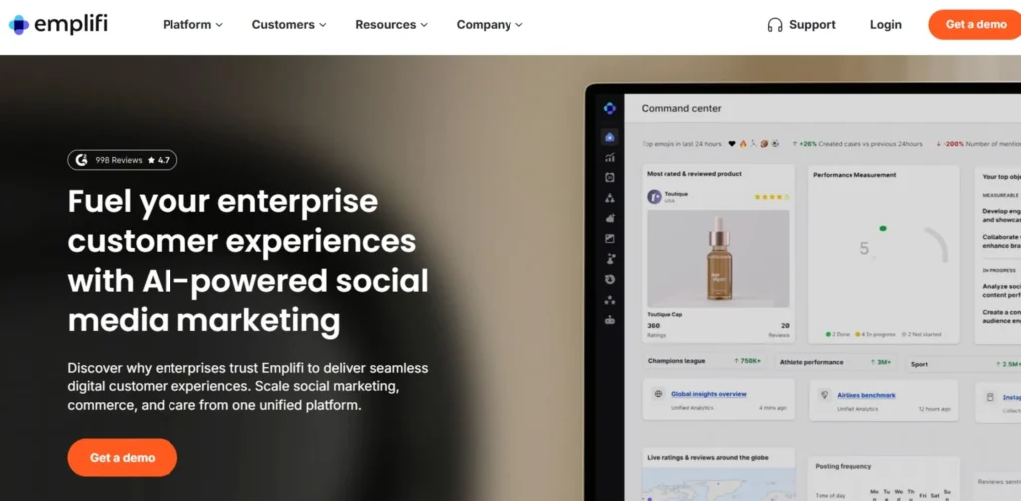
Task: Click the world map in Live ratings card
Action: (718, 485)
